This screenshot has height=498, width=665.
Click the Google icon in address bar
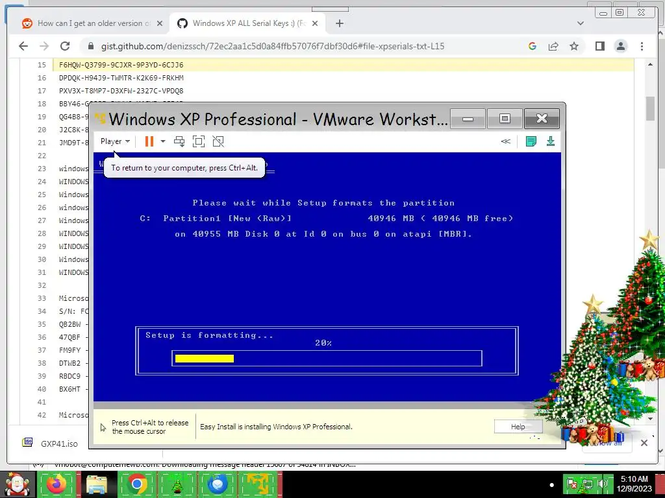coord(533,46)
